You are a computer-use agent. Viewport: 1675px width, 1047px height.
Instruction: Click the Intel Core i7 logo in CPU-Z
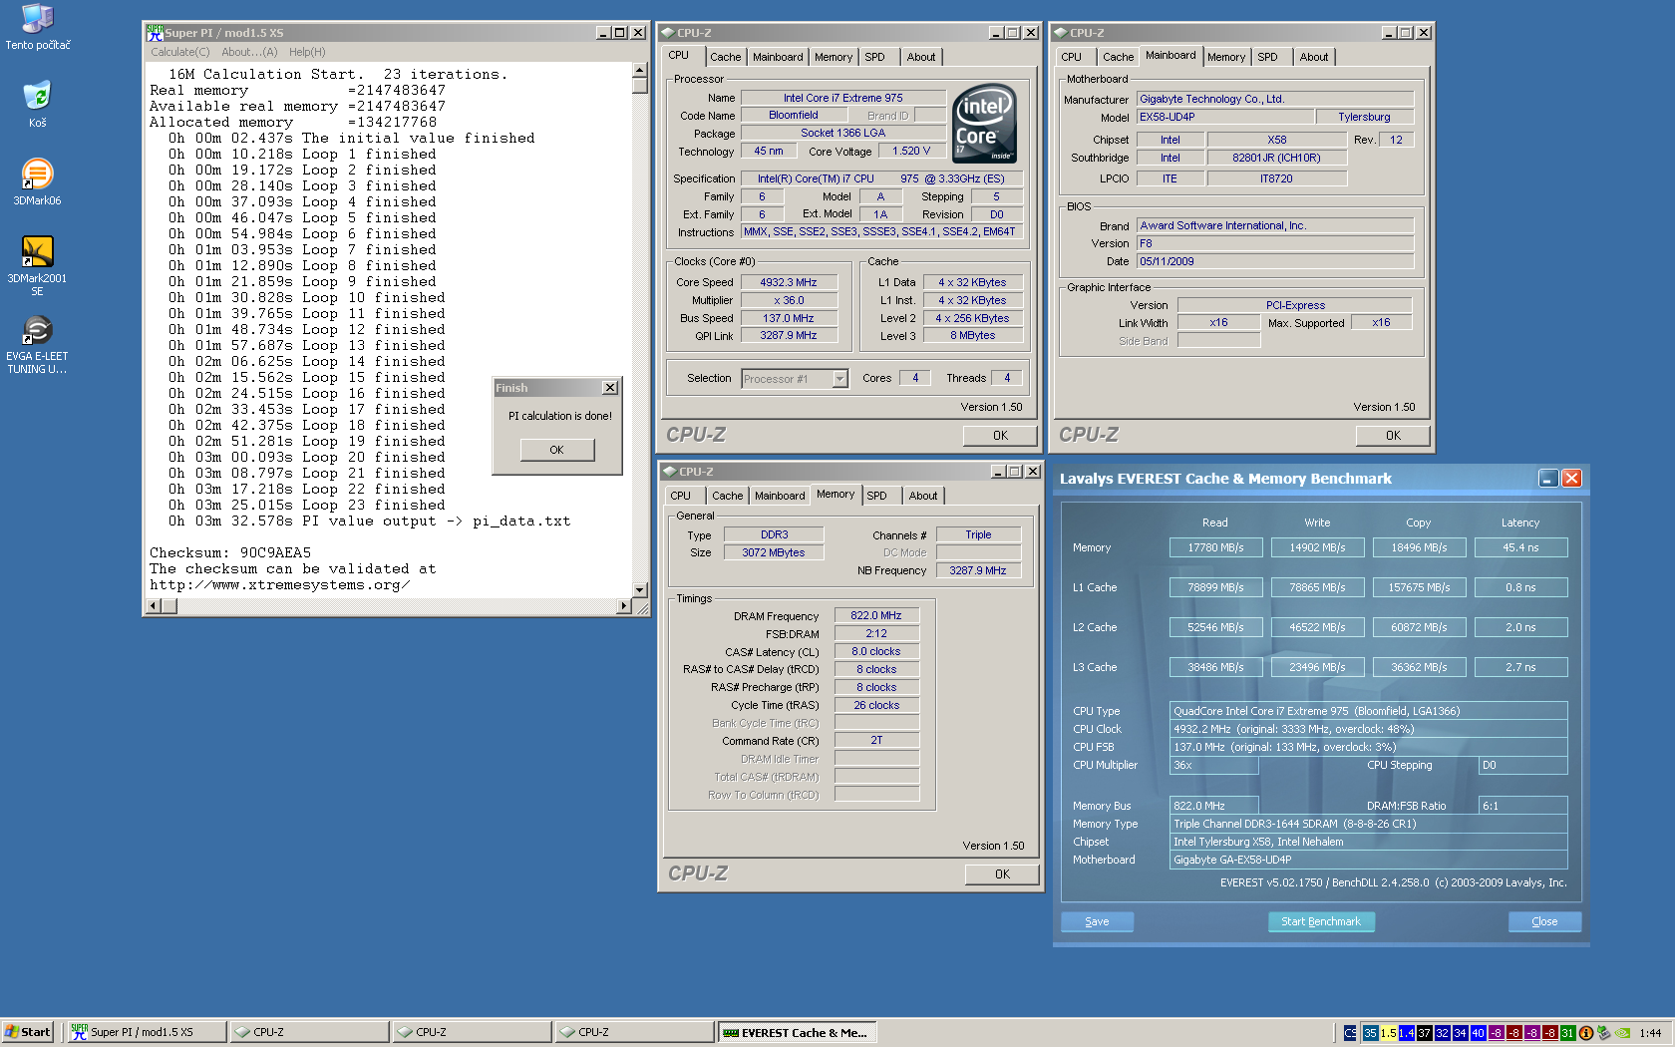coord(985,123)
